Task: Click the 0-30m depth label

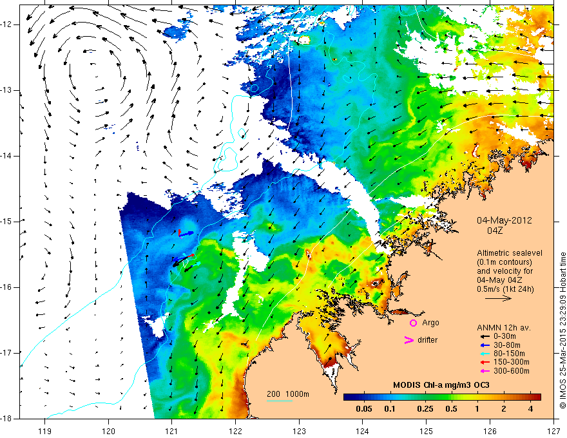Action: pos(505,336)
